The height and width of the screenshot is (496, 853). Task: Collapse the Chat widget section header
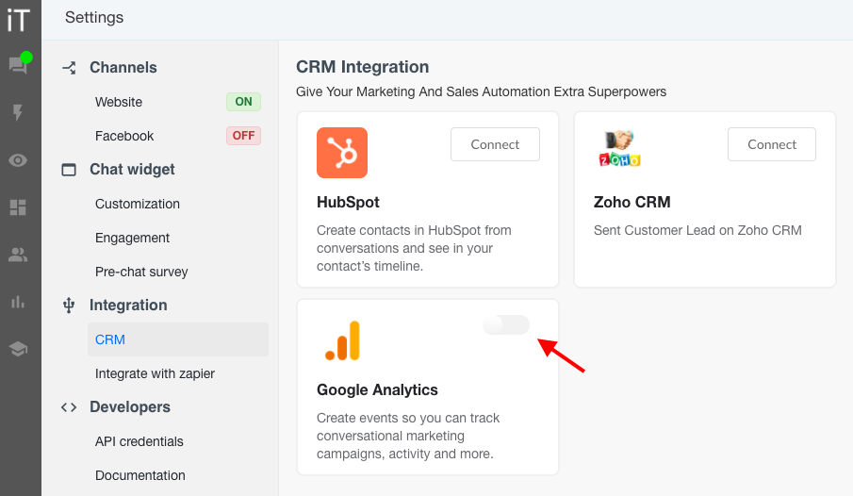(132, 170)
